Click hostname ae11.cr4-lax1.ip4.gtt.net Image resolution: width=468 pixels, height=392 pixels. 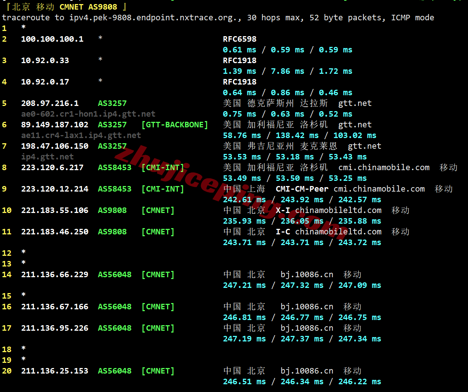81,135
